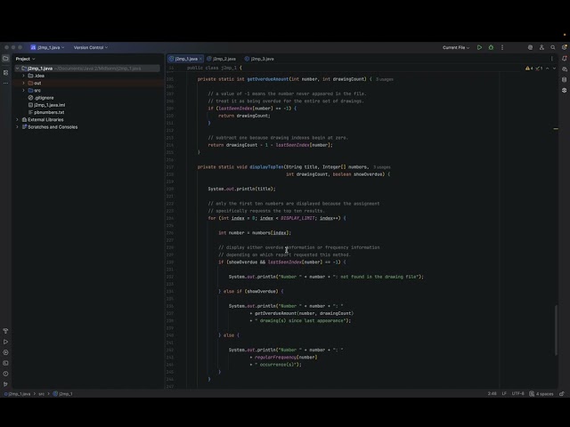Image resolution: width=570 pixels, height=427 pixels.
Task: Close the j2mp_1.java editor tab
Action: 200,59
